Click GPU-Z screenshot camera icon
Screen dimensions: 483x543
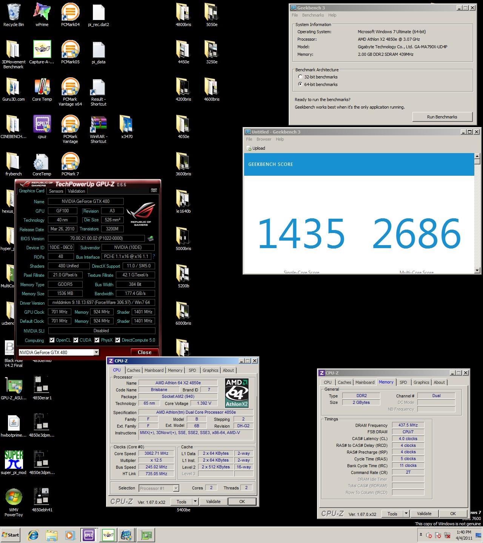[154, 190]
